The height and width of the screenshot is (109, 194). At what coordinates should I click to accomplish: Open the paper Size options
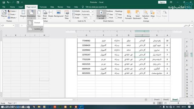pos(39,15)
